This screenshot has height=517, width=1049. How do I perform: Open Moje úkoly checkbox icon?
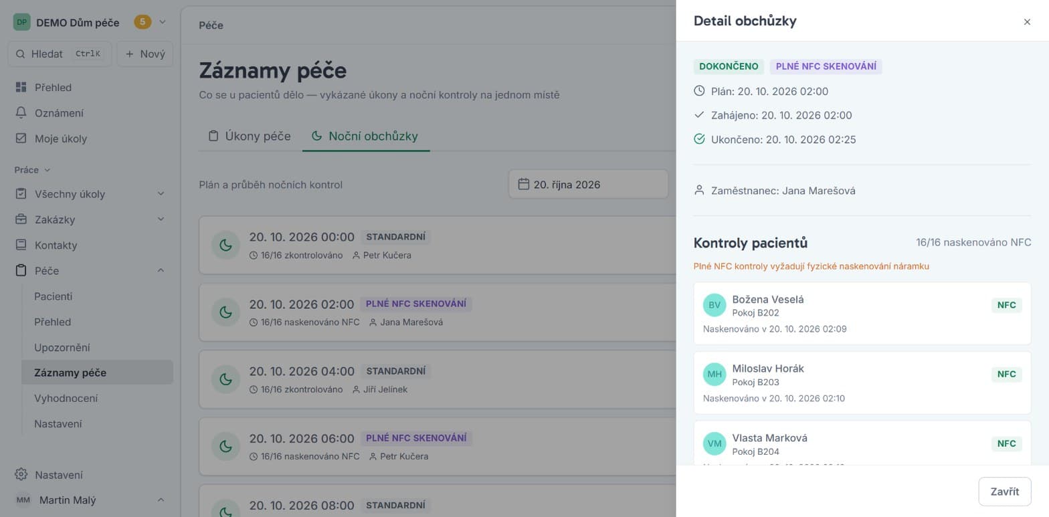pos(21,138)
